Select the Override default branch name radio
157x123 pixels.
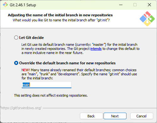point(16,63)
